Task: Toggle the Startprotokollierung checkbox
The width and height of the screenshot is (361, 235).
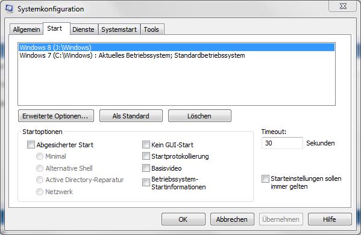Action: (146, 156)
